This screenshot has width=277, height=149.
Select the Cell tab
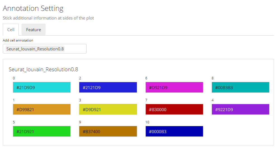11,30
